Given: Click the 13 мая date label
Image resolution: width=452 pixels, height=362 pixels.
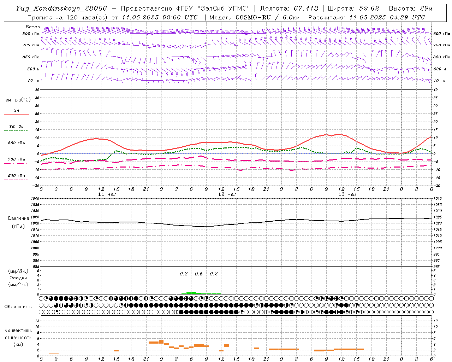Looking at the screenshot, I should [x=347, y=194].
